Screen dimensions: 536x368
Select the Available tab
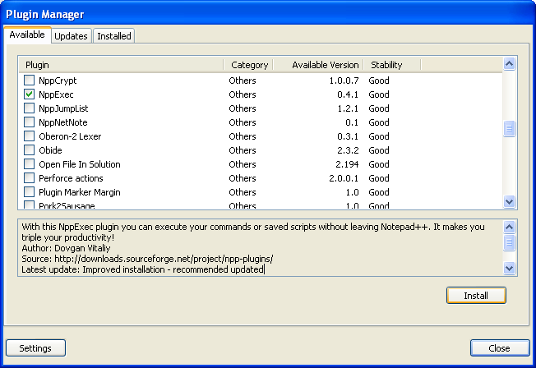point(27,34)
